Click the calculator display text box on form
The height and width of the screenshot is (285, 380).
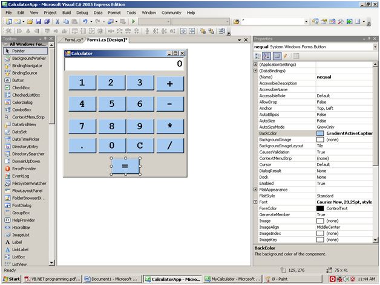click(124, 64)
